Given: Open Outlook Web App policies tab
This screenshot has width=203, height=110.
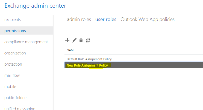Looking at the screenshot, I should (x=148, y=19).
